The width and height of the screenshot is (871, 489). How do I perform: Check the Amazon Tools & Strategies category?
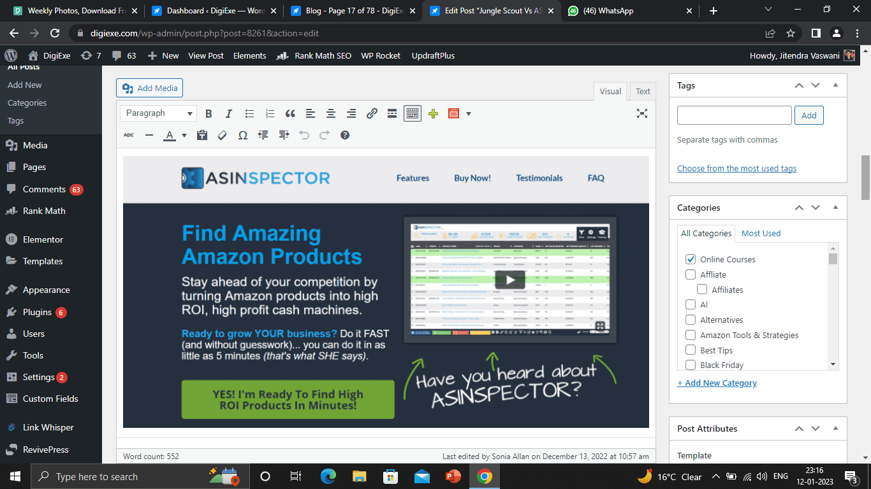pyautogui.click(x=691, y=335)
